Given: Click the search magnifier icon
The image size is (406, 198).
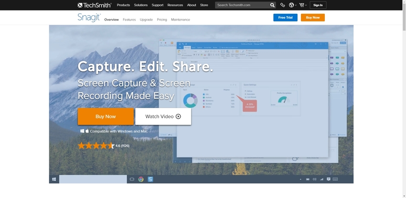Looking at the screenshot, I should [272, 5].
